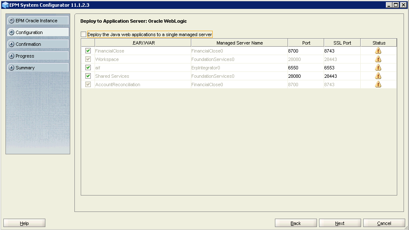Click the Managed Server Name column header

coord(239,43)
